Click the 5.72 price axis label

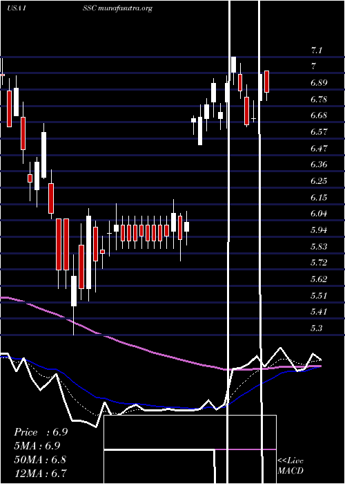pyautogui.click(x=319, y=262)
